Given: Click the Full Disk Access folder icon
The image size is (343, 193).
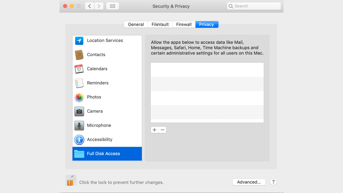Looking at the screenshot, I should (79, 154).
